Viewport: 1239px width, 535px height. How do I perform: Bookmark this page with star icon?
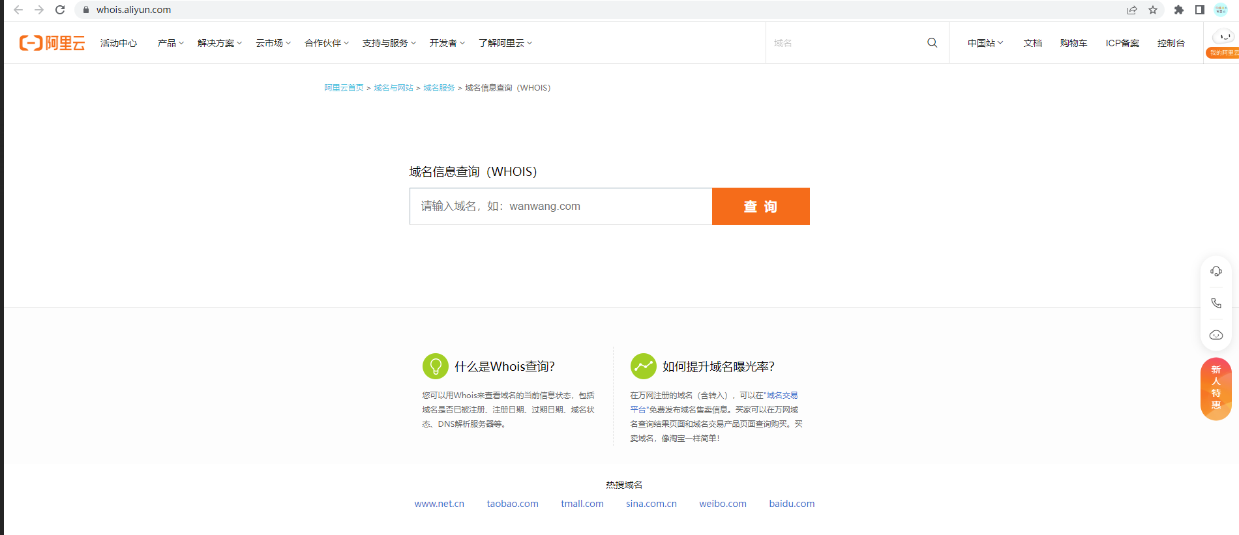[x=1153, y=10]
